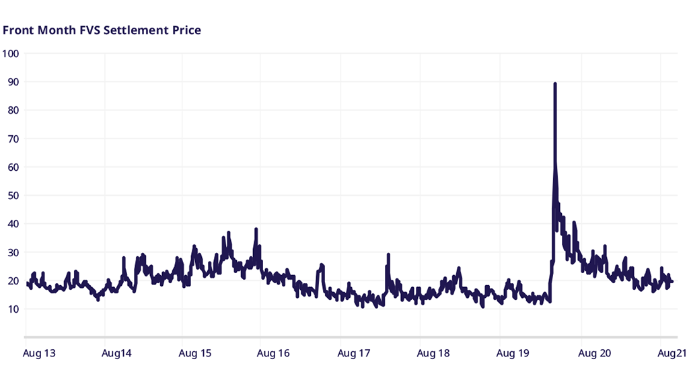Select the 70 y-axis value label
Viewport: 689px width, 380px height.
[x=13, y=139]
